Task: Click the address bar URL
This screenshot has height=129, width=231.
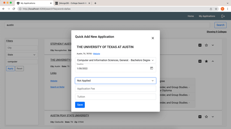Action: 46,9
